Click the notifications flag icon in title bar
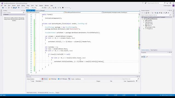The image size is (175, 98). click(x=143, y=3)
